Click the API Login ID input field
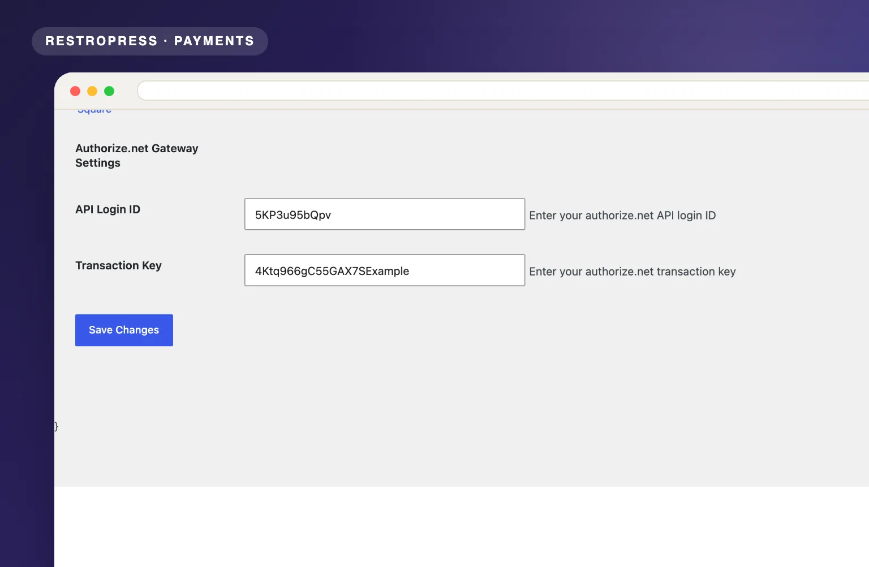Image resolution: width=869 pixels, height=567 pixels. point(385,214)
